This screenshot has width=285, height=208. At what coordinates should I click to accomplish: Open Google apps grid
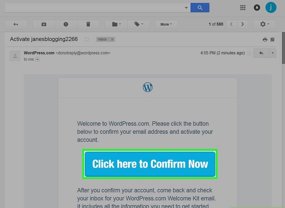(x=243, y=8)
